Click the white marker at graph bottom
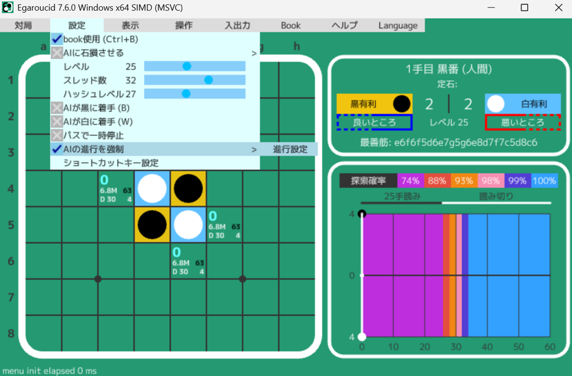Image resolution: width=572 pixels, height=376 pixels. tap(361, 337)
